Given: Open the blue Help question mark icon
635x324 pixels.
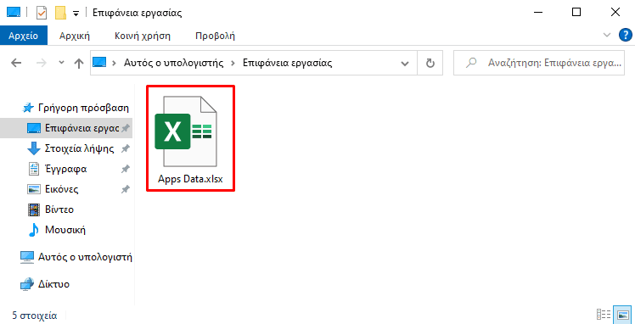Looking at the screenshot, I should point(626,35).
